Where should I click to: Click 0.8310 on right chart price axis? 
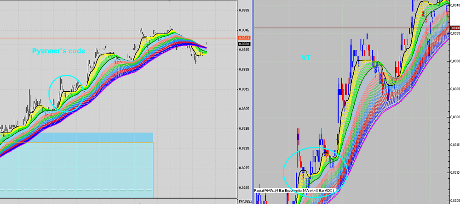click(x=455, y=172)
